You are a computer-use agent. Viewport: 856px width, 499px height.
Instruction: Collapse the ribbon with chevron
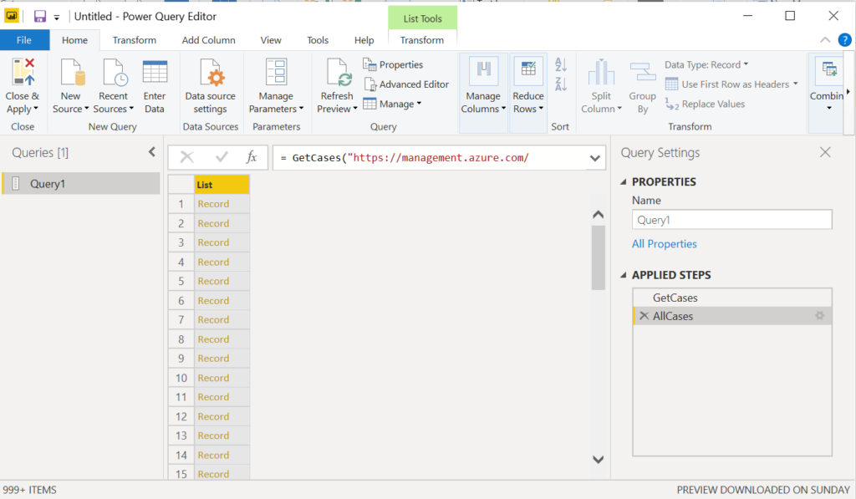click(x=825, y=40)
